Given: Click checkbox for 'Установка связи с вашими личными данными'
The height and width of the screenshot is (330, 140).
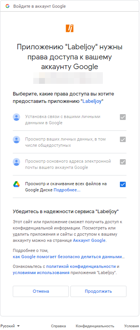Looking at the screenshot, I should tap(123, 117).
